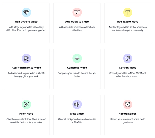This screenshot has width=155, height=138.
Task: Open the Filter Video title link
Action: pos(26,114)
